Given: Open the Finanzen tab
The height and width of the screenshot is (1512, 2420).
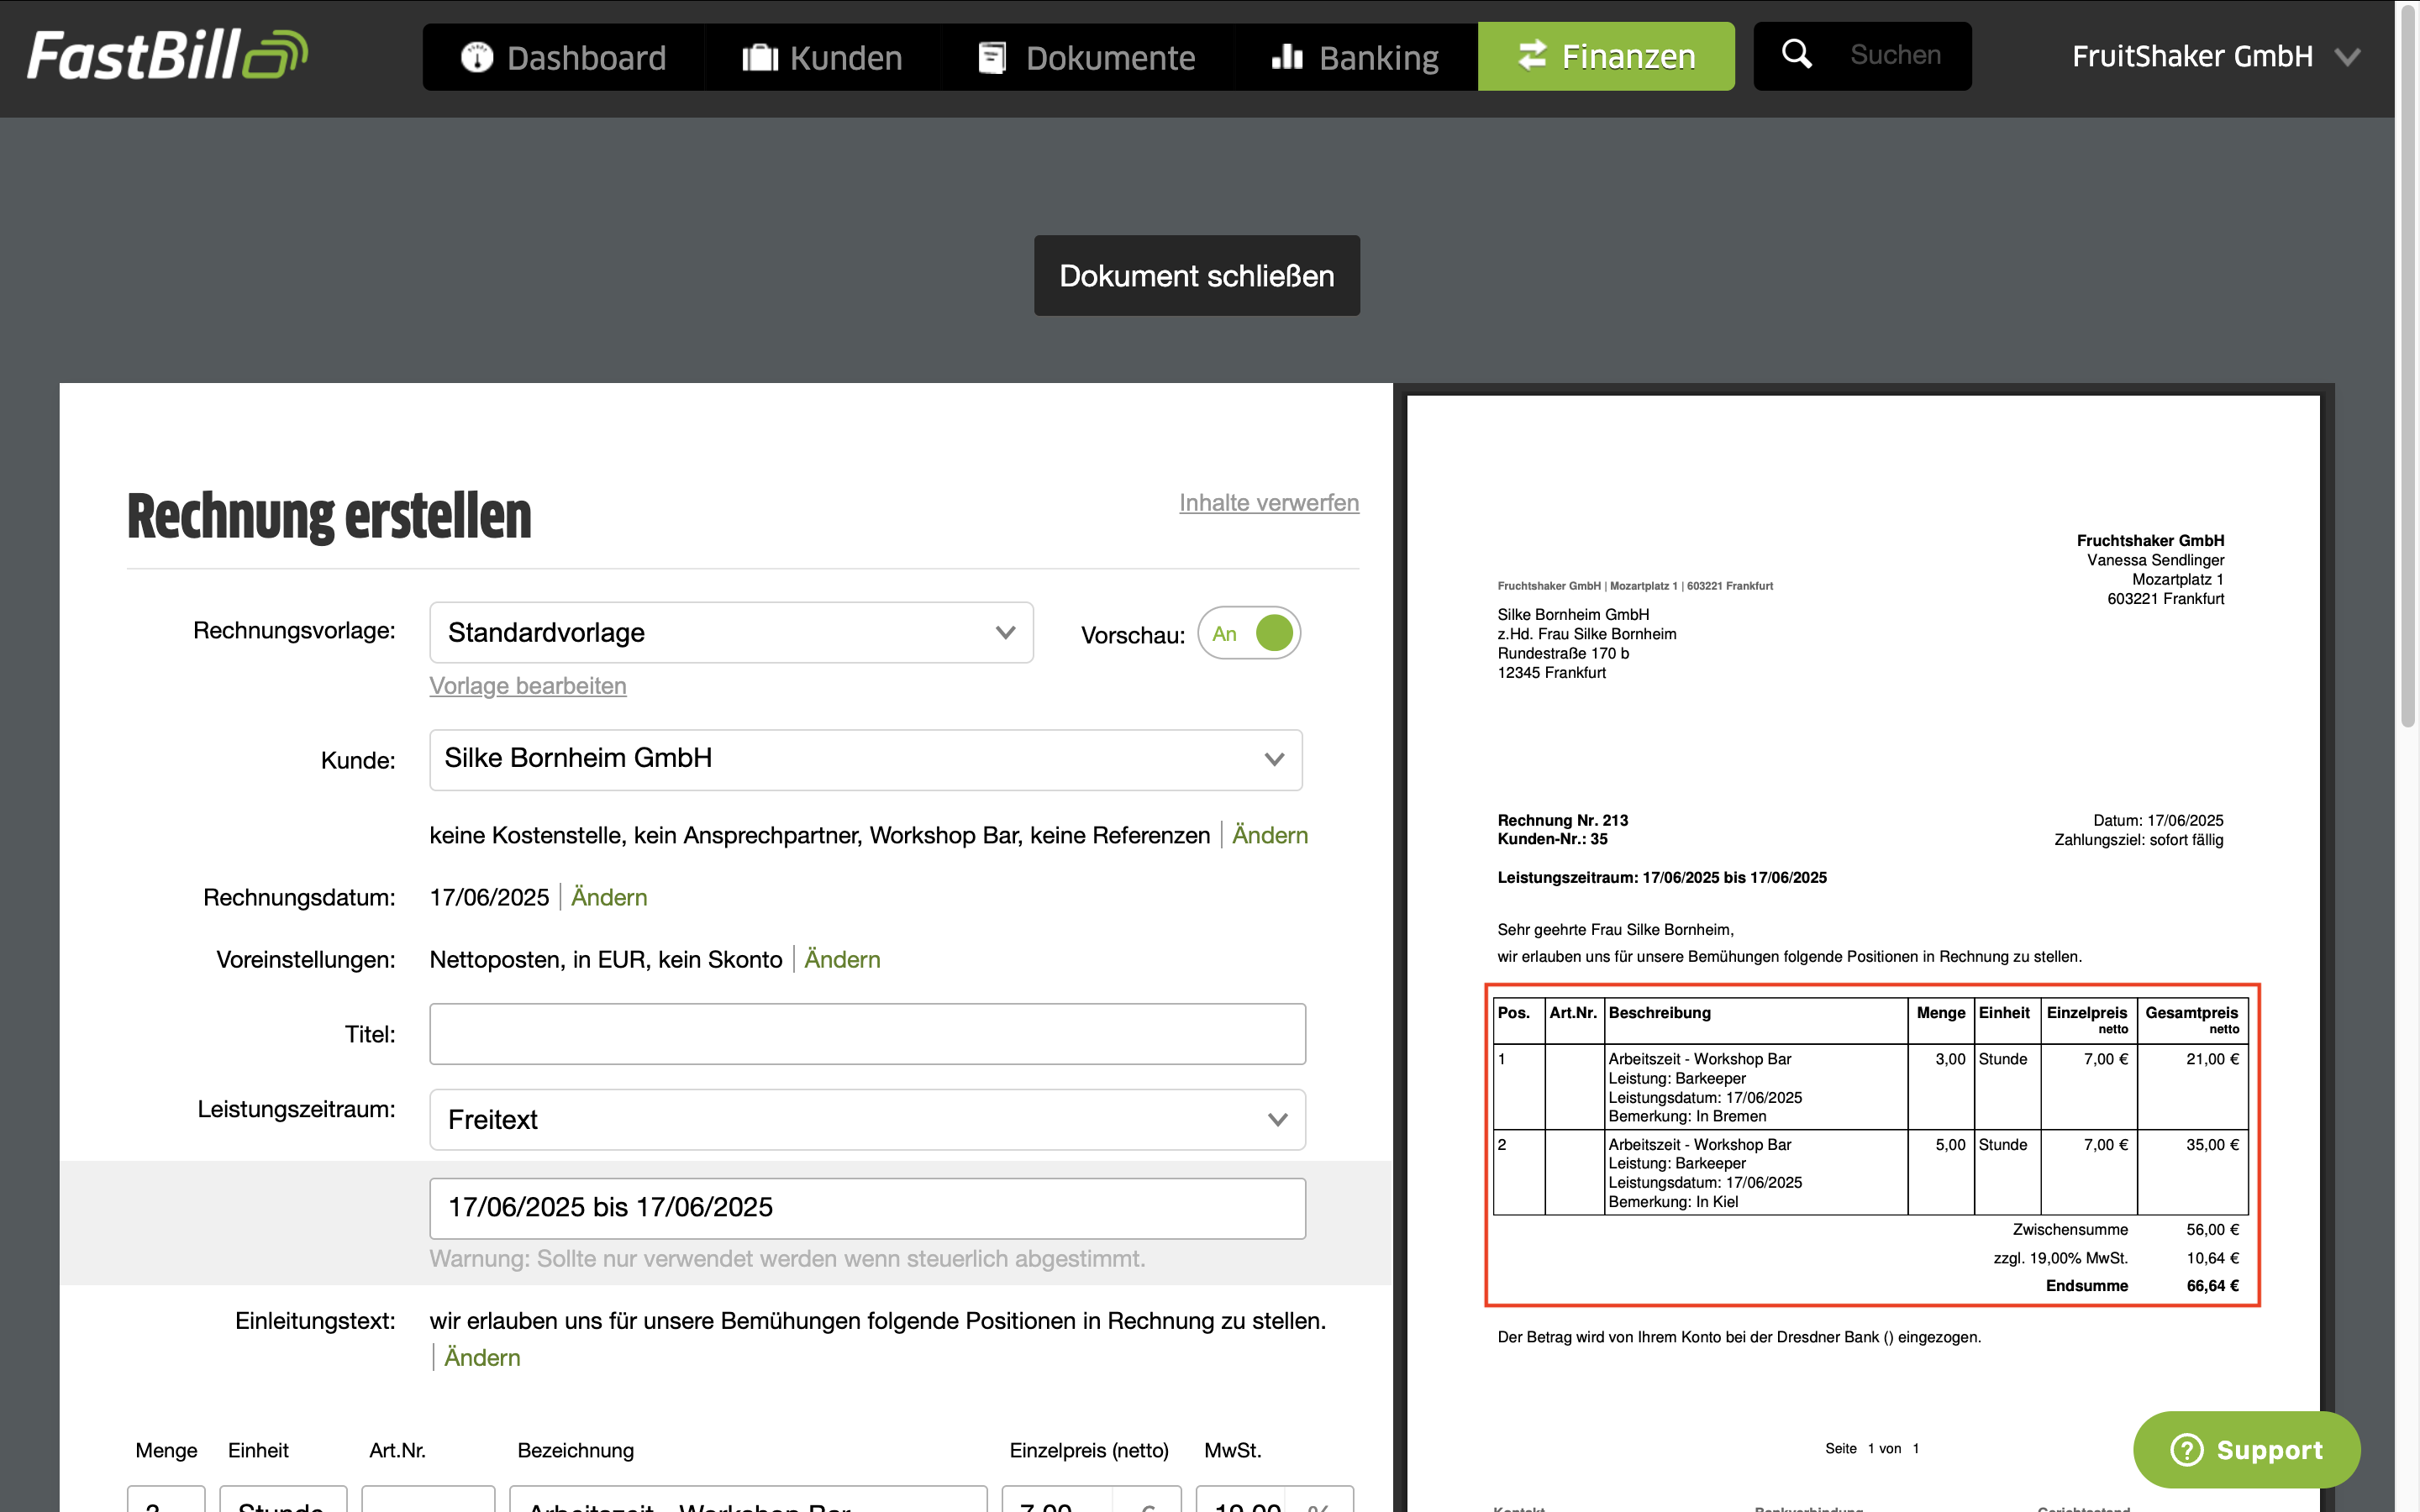Looking at the screenshot, I should tap(1606, 57).
